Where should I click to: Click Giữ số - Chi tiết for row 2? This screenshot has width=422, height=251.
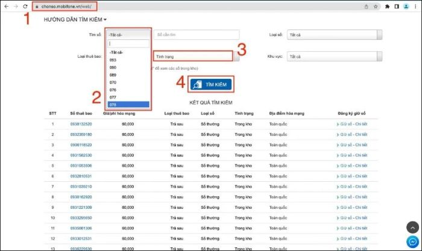click(352, 134)
